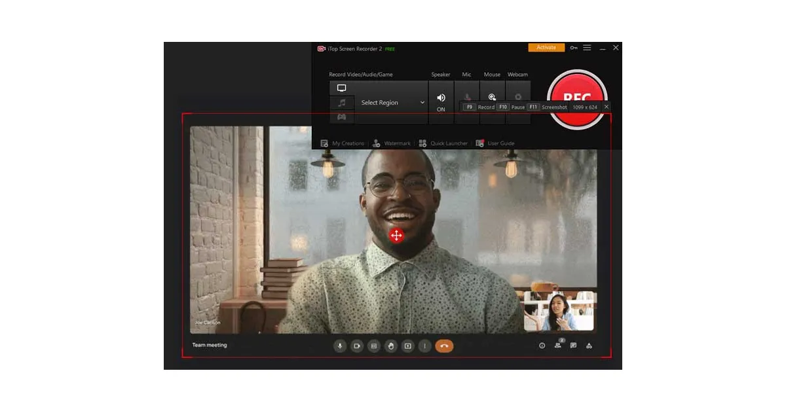Open meeting more options menu
This screenshot has height=411, width=786.
click(425, 346)
